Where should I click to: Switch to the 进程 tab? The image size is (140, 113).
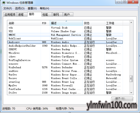point(22,15)
